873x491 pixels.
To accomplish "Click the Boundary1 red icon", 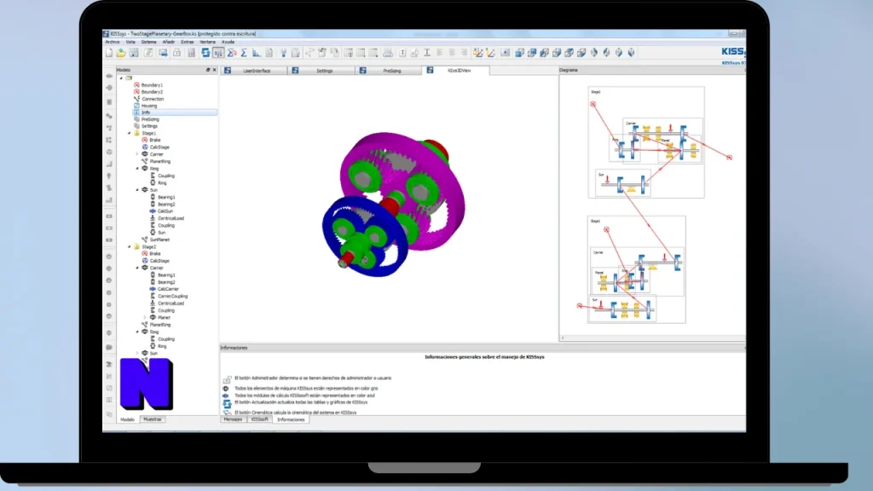I will [x=136, y=85].
